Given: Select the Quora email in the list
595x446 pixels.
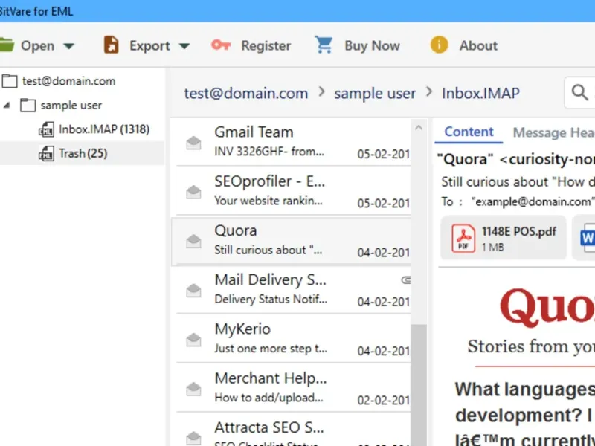Looking at the screenshot, I should [292, 241].
